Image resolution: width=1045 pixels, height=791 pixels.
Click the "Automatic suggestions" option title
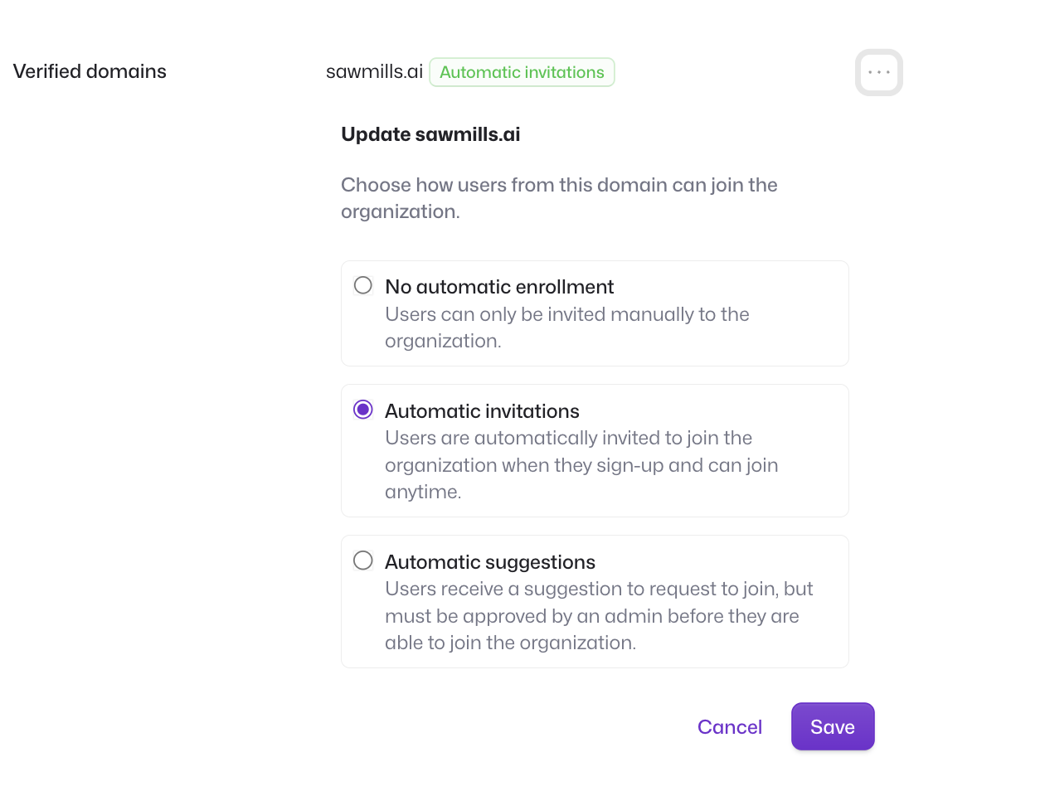pyautogui.click(x=490, y=562)
